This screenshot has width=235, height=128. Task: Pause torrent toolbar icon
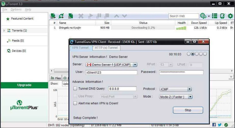99,16
